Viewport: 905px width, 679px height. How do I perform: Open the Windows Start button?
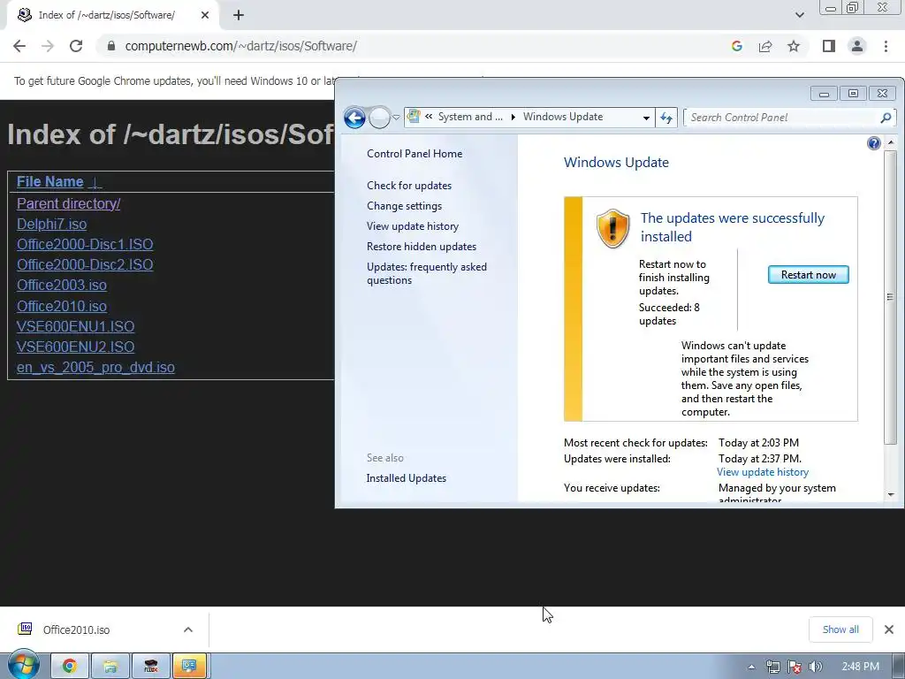(x=24, y=665)
